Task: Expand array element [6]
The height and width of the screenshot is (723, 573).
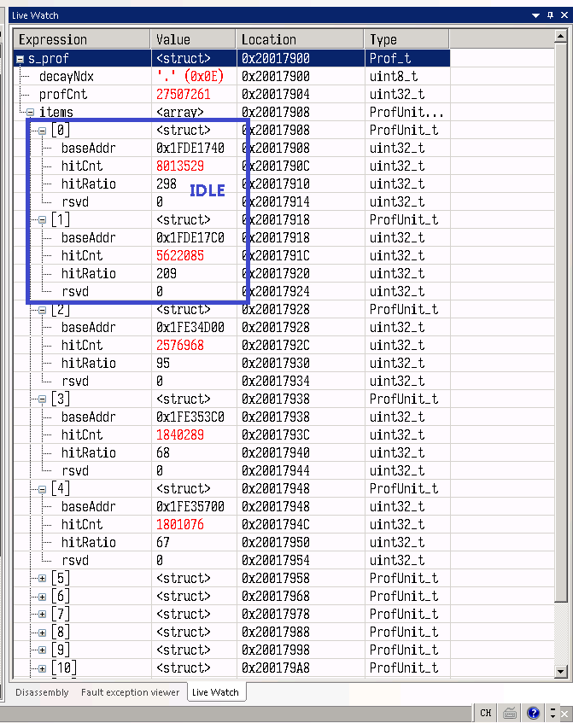Action: (x=43, y=597)
